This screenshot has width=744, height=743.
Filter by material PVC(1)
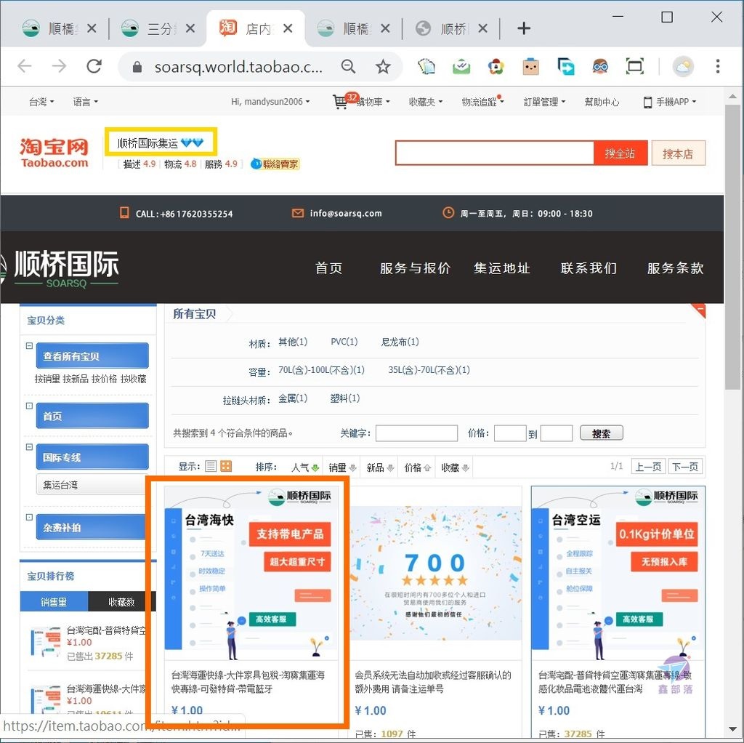pos(344,342)
